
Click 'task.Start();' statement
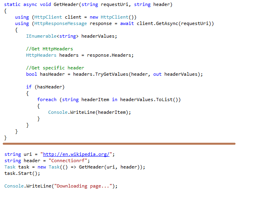[22, 173]
